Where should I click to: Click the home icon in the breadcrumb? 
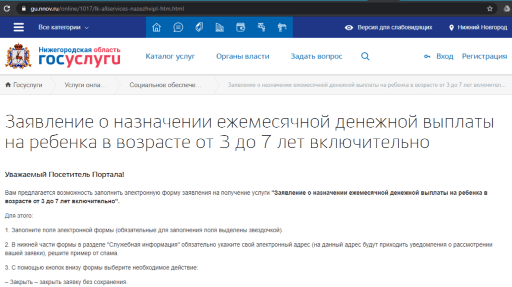(8, 85)
